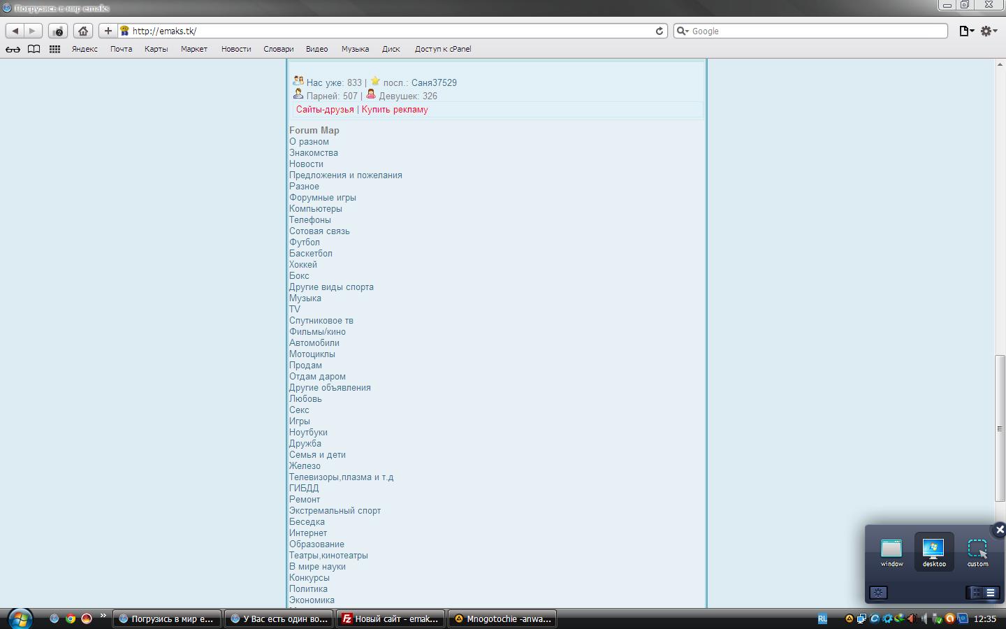
Task: Show Top Sites grid icon
Action: click(54, 49)
